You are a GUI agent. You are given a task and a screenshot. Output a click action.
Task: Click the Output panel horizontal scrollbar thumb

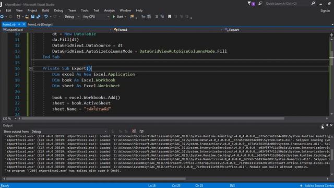96,179
